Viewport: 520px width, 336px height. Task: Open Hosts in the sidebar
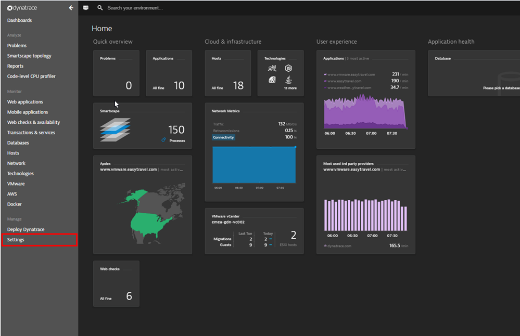point(13,153)
